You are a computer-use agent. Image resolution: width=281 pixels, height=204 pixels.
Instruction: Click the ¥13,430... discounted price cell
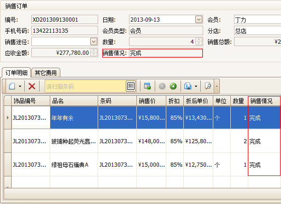click(x=198, y=118)
